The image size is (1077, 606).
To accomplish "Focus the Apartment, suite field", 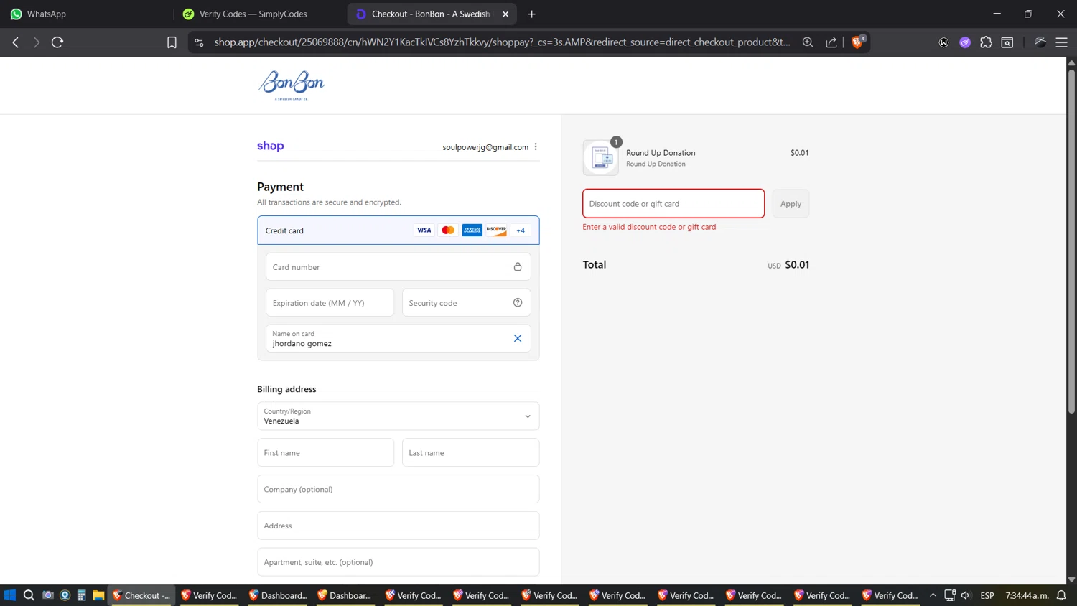I will 398,562.
